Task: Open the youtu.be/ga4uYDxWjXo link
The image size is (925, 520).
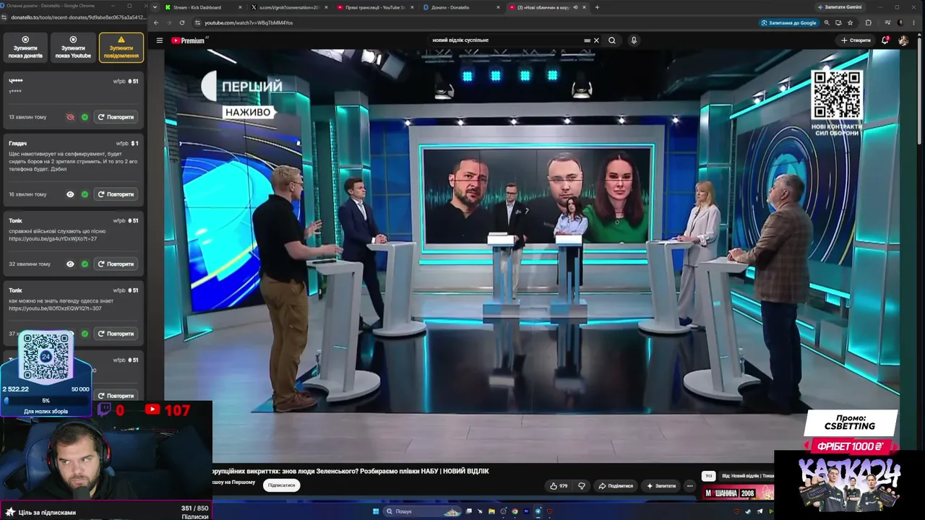Action: point(53,238)
